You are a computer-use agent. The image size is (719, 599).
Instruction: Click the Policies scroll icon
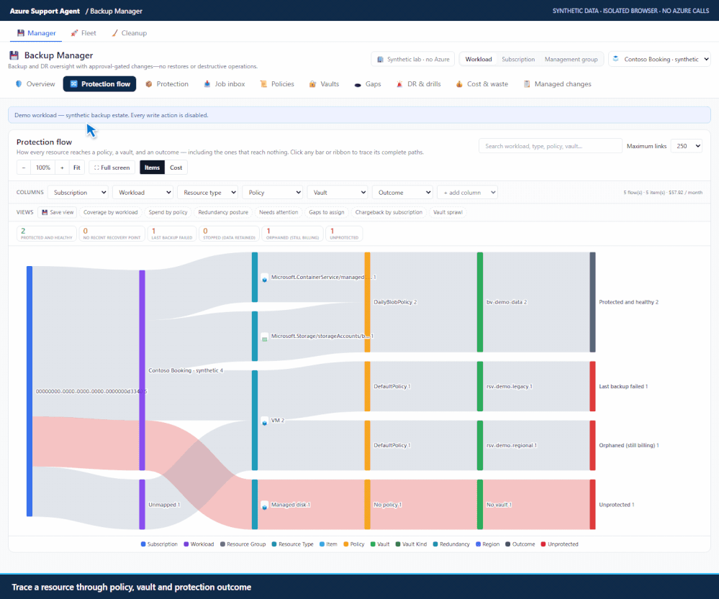[x=263, y=84]
